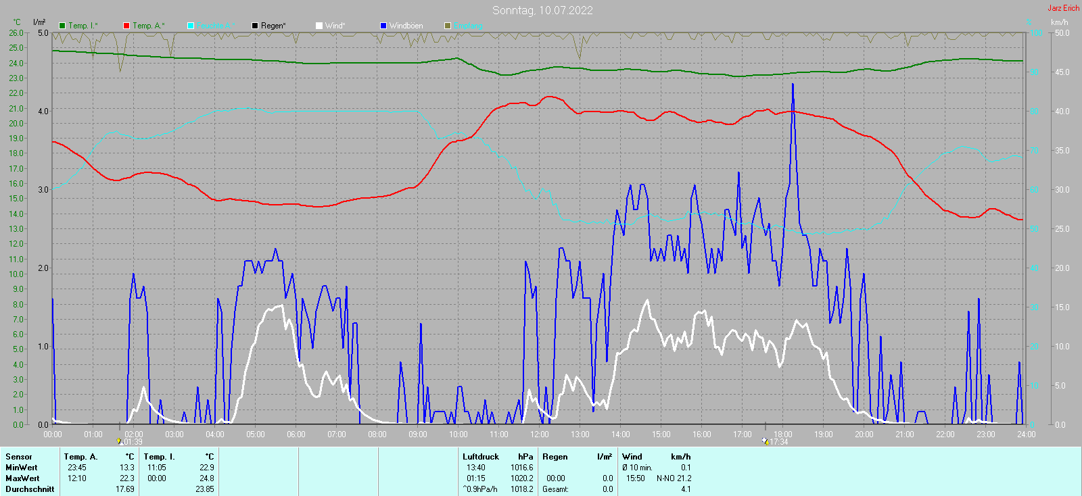Viewport: 1082px width, 496px height.
Task: Select the Regen legend label
Action: [273, 26]
